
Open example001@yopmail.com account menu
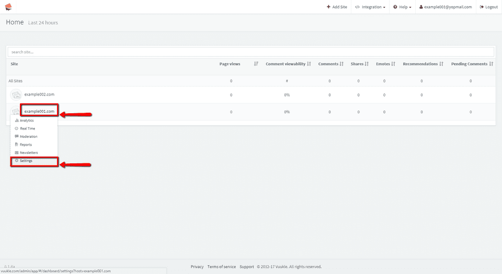446,7
